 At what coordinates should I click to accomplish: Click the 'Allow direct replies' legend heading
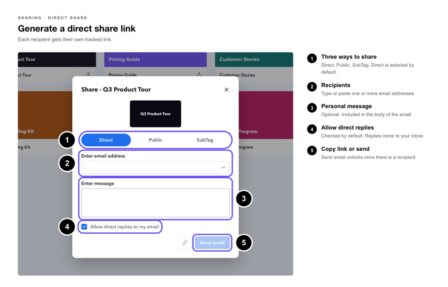click(x=348, y=127)
